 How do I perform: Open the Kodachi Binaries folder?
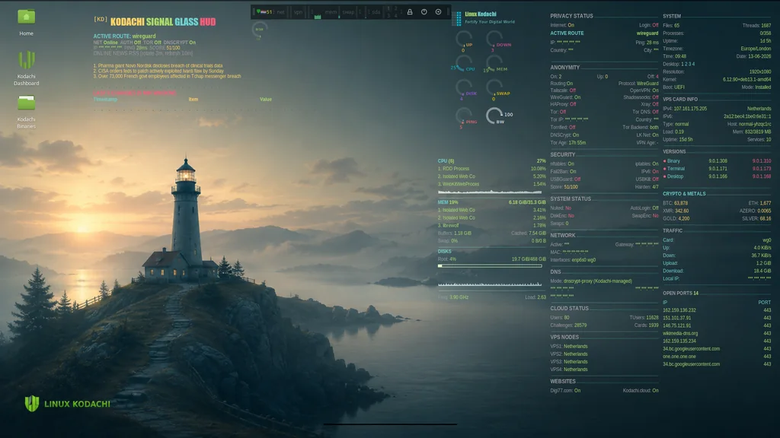(x=27, y=113)
